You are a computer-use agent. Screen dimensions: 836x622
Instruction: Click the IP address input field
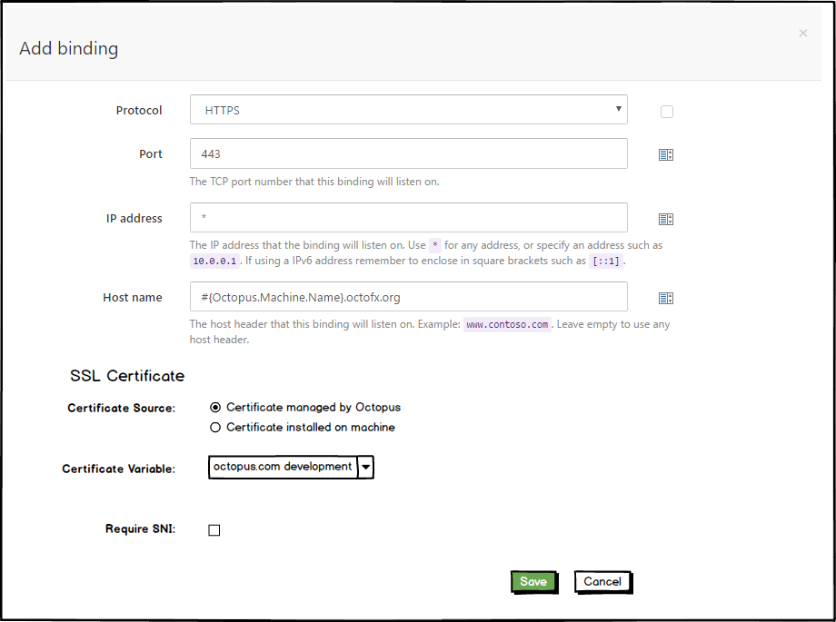[407, 218]
